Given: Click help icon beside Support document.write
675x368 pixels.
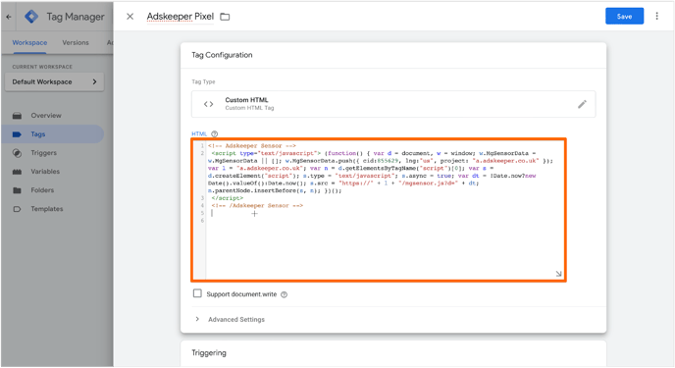Looking at the screenshot, I should click(284, 294).
